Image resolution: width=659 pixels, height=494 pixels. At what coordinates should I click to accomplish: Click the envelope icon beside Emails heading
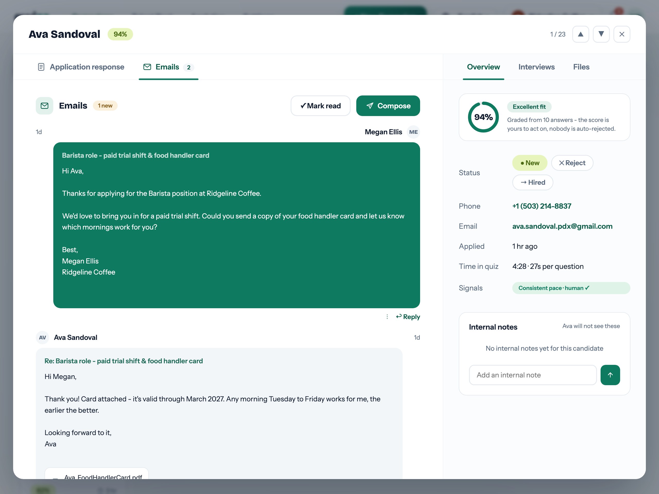44,106
